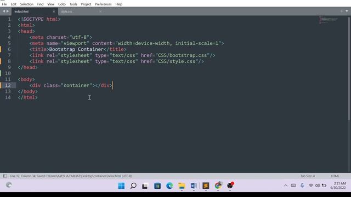Open the Find menu
The image size is (351, 197).
[40, 4]
